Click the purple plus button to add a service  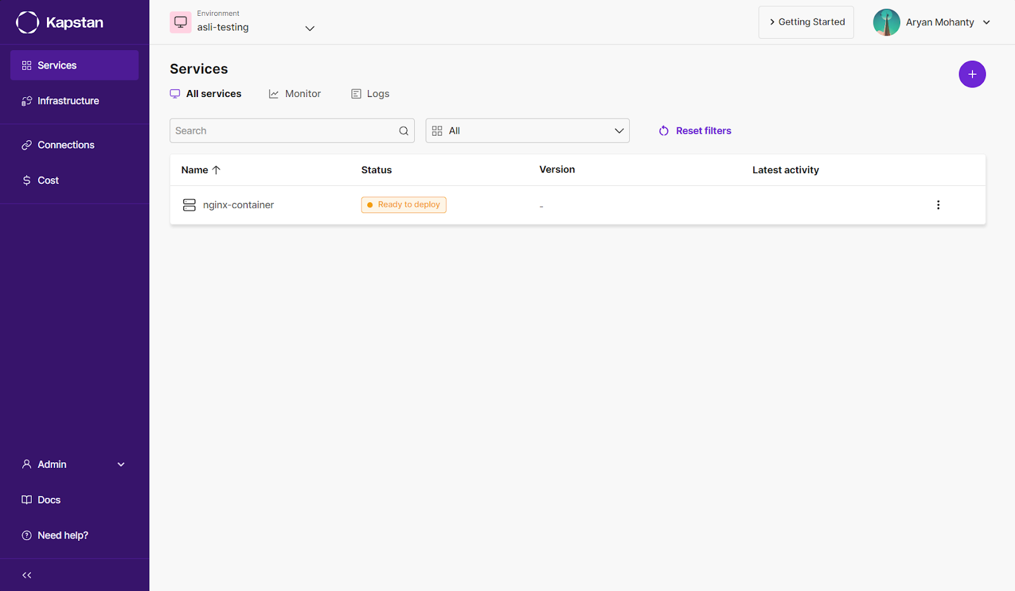pyautogui.click(x=972, y=74)
